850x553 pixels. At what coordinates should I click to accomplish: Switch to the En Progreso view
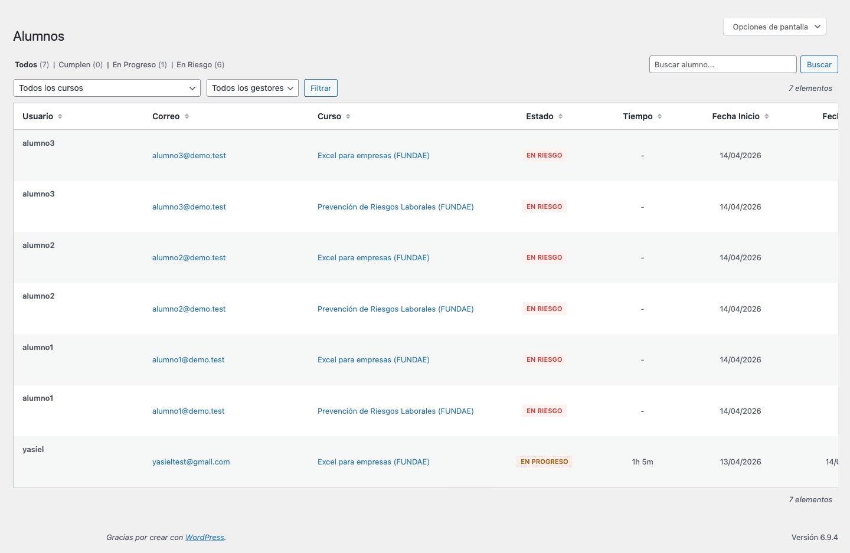(x=134, y=64)
